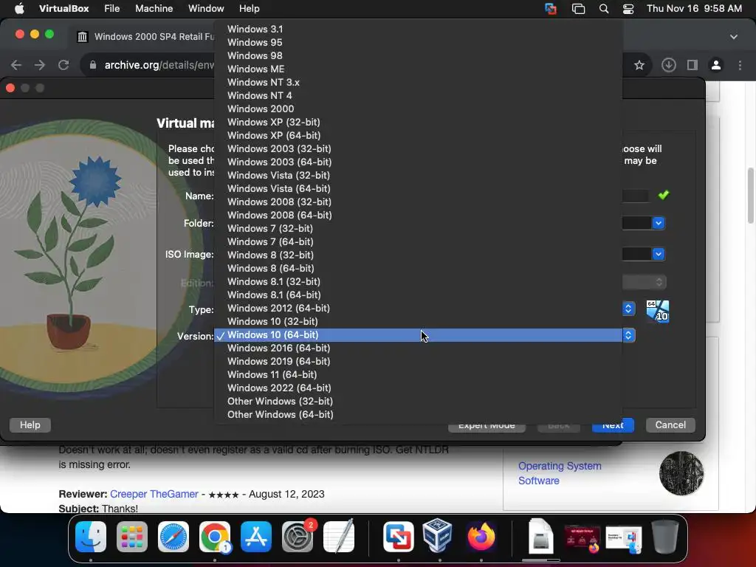This screenshot has height=567, width=756.
Task: Open the Version selector arrows
Action: [x=628, y=335]
